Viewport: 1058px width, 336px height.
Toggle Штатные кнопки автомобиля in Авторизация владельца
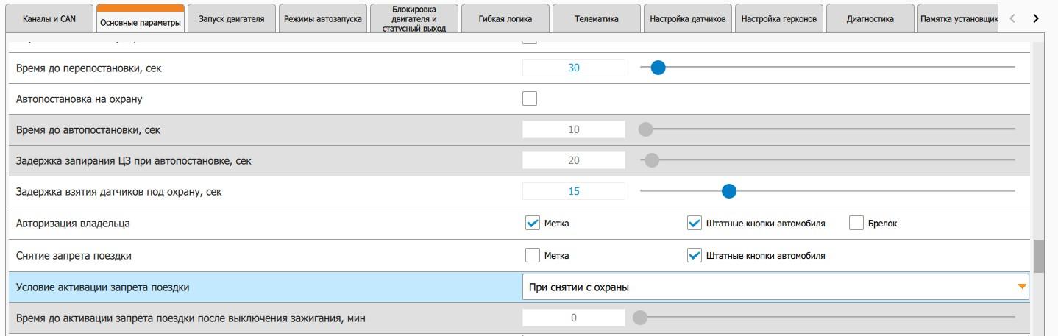(x=694, y=224)
